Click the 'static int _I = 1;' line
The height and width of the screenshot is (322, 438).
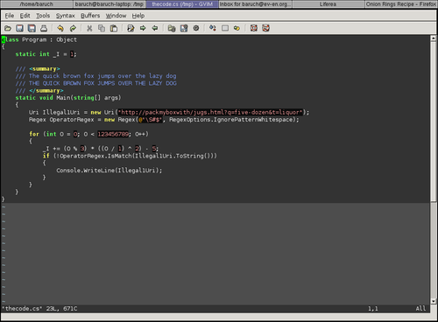[46, 54]
